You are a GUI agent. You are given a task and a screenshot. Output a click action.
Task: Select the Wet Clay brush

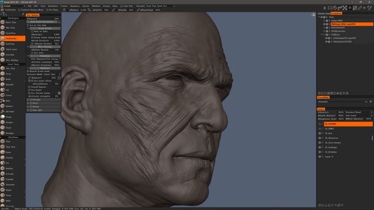(x=11, y=27)
